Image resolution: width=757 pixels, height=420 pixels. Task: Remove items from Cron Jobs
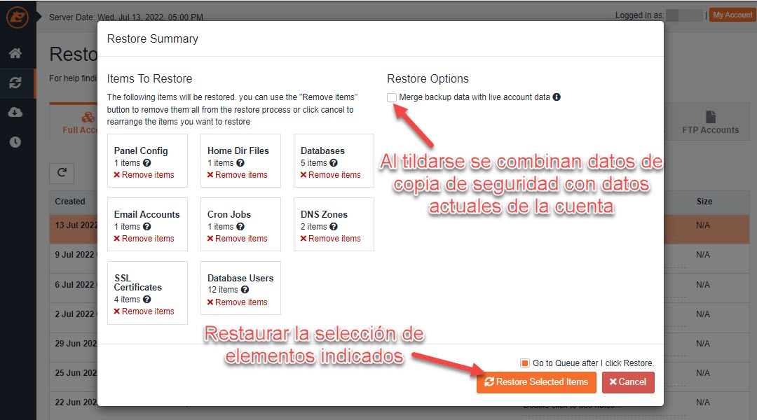click(238, 239)
